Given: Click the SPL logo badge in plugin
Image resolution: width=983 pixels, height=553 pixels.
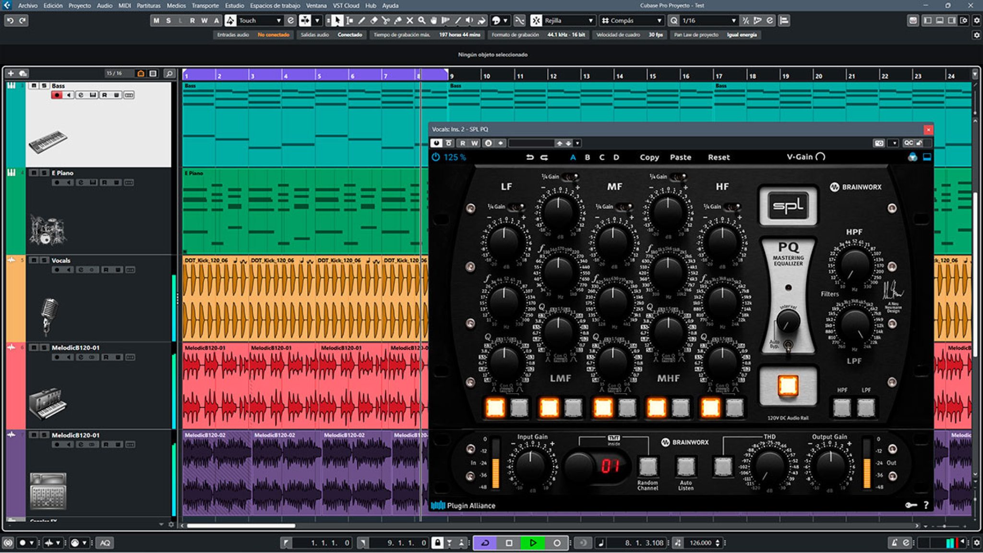Looking at the screenshot, I should coord(788,205).
